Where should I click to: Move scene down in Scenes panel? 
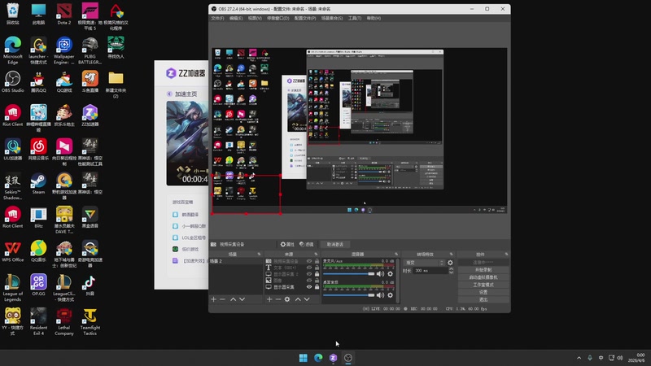[x=242, y=299]
